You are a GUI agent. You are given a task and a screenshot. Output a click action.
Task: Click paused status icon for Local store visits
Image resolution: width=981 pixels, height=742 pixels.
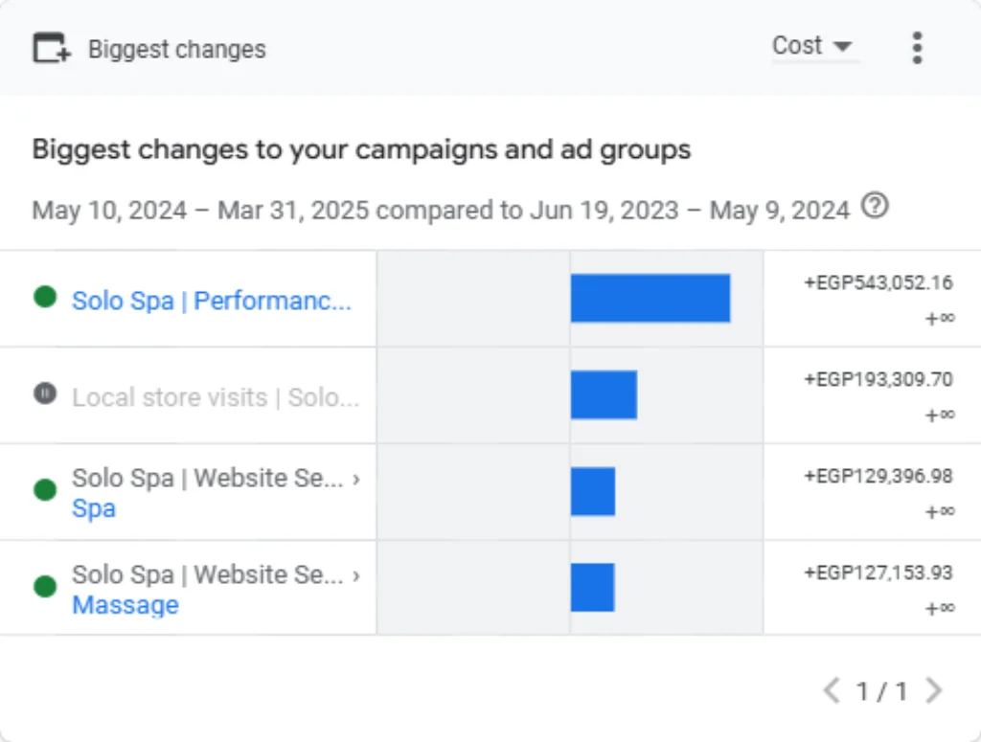click(x=45, y=393)
